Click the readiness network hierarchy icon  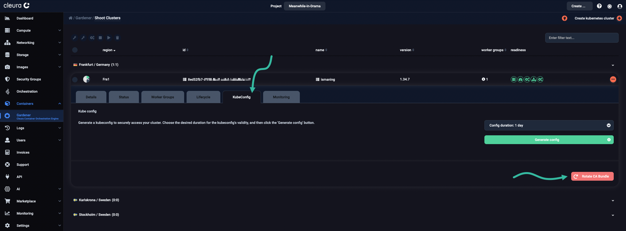534,79
